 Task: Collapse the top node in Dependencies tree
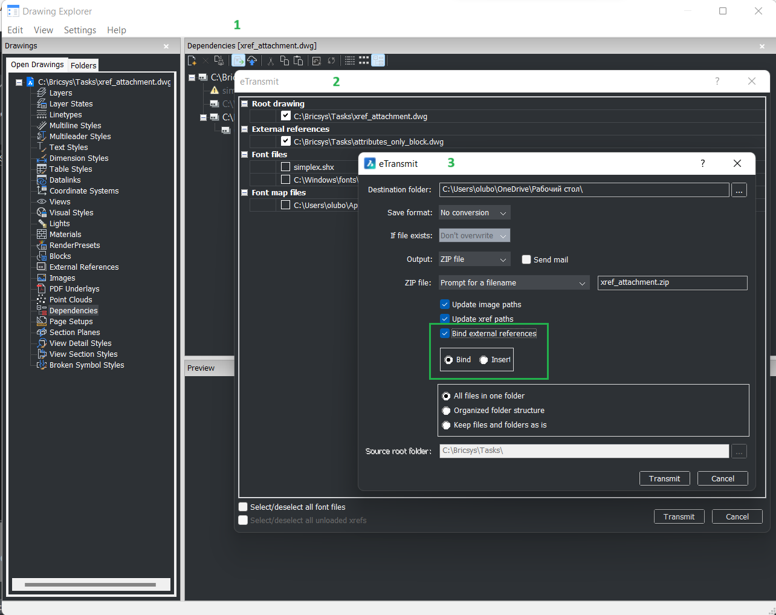click(192, 77)
